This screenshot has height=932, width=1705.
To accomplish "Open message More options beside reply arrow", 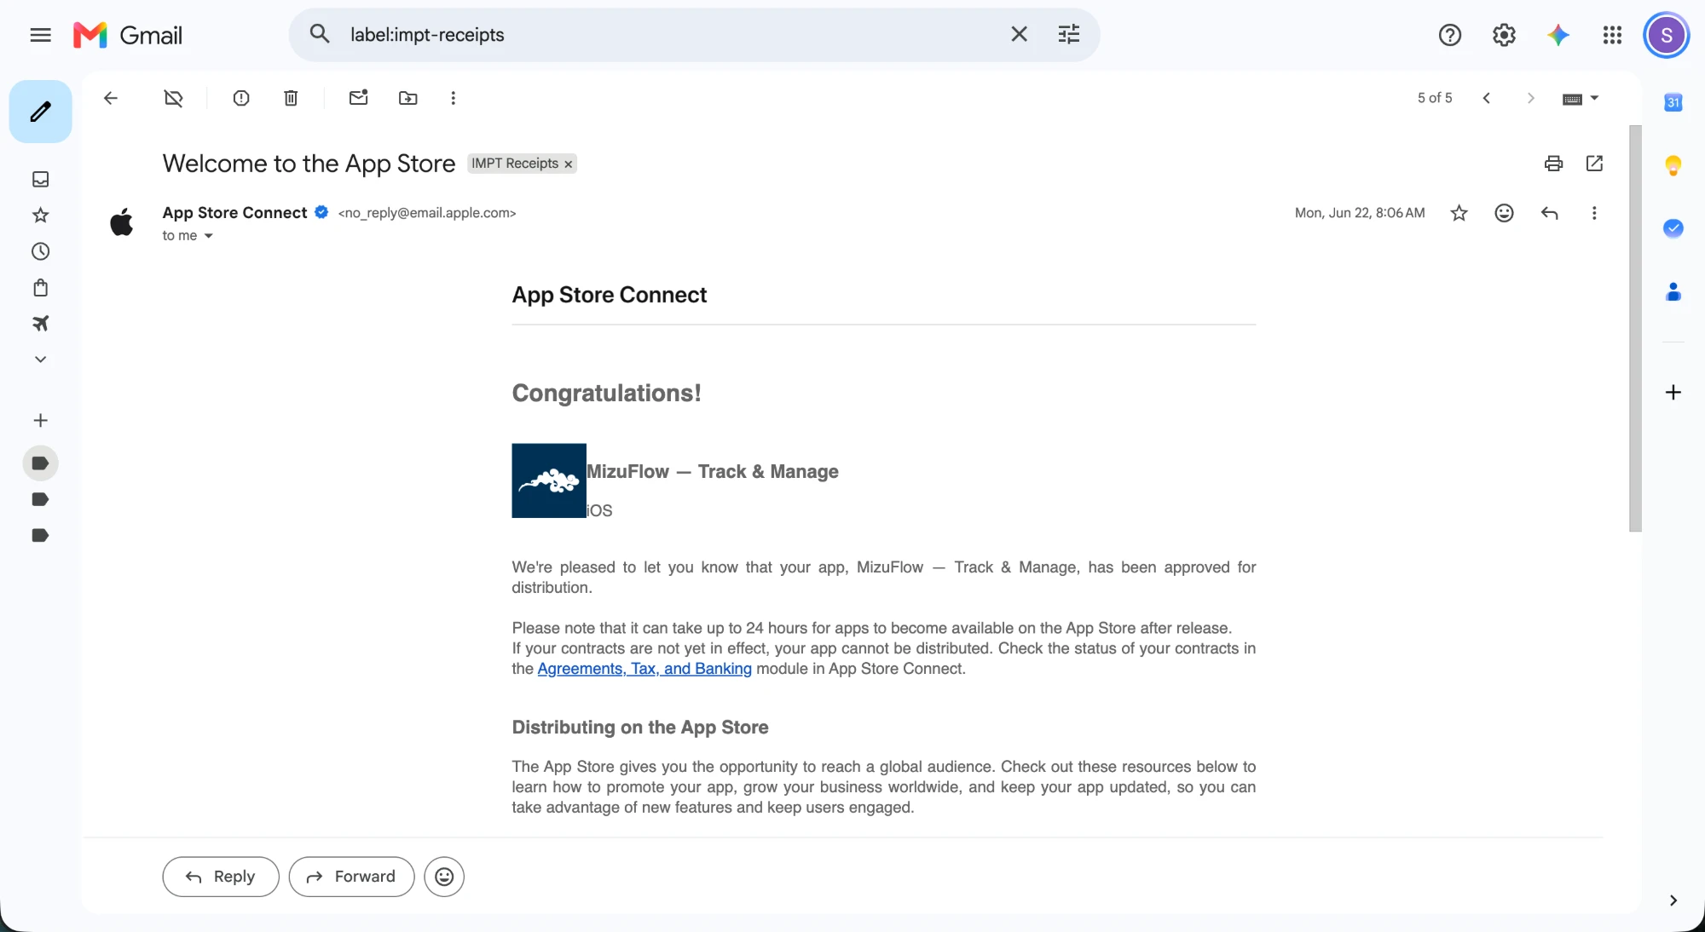I will coord(1594,213).
